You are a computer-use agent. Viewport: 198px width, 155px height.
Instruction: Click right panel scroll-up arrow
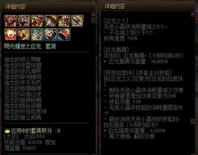193,15
